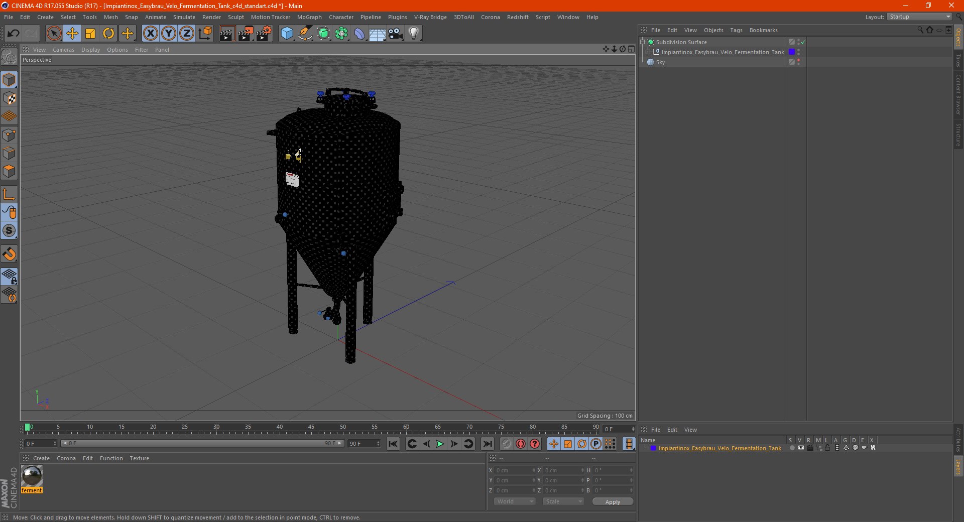Open the World coordinate dropdown

(x=514, y=501)
